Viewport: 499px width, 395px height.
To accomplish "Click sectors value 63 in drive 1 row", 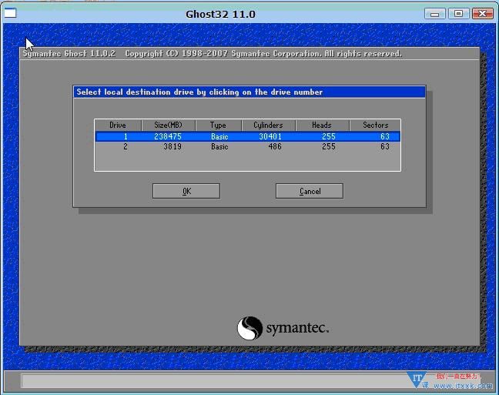I will point(385,136).
